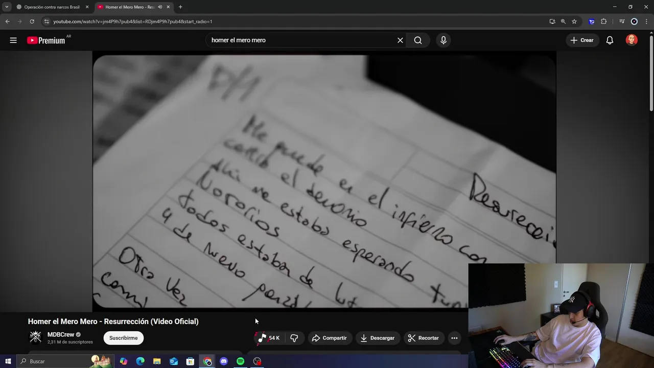This screenshot has height=368, width=654.
Task: Open Chrome media controls icon
Action: pos(622,21)
